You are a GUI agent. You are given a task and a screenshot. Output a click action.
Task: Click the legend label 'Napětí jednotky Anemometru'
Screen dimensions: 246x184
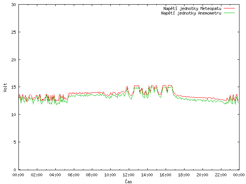click(x=191, y=13)
